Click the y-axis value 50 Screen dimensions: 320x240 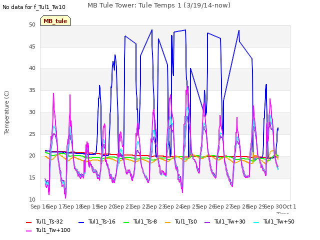pos(32,24)
